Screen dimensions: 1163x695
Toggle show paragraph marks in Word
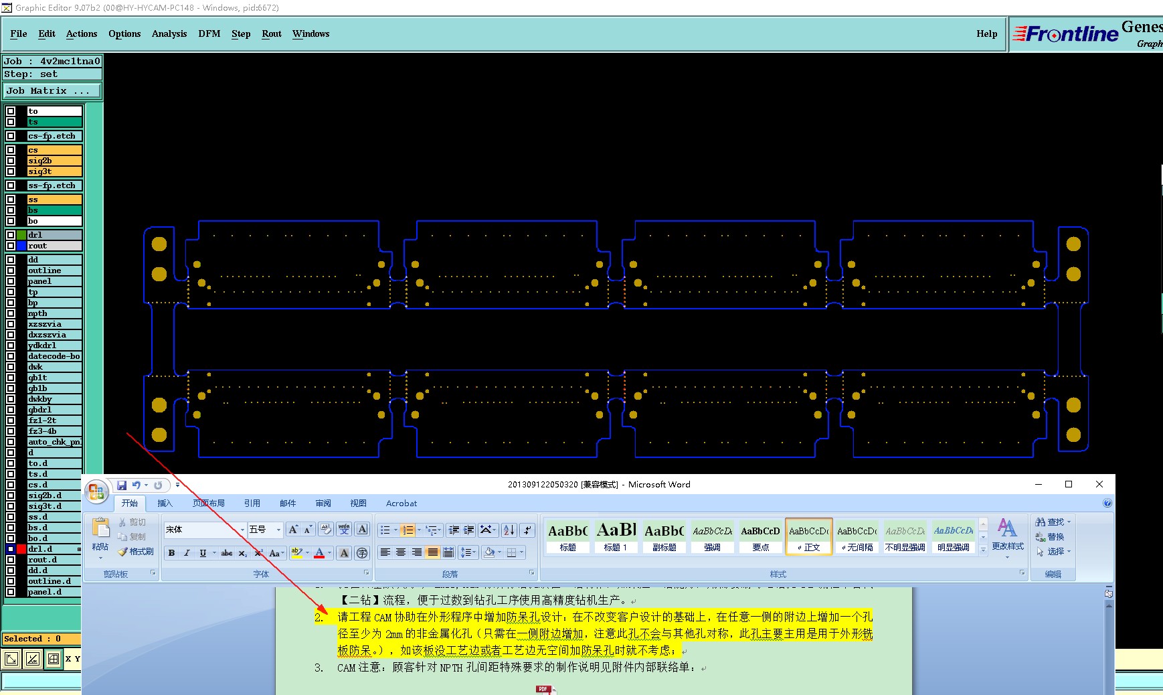coord(527,530)
